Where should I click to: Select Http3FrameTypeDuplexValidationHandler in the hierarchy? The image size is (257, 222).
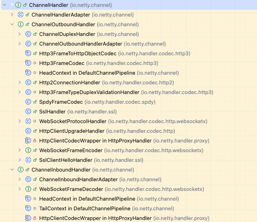[95, 92]
